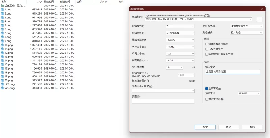Click the file icon beside 2.png

[2, 13]
